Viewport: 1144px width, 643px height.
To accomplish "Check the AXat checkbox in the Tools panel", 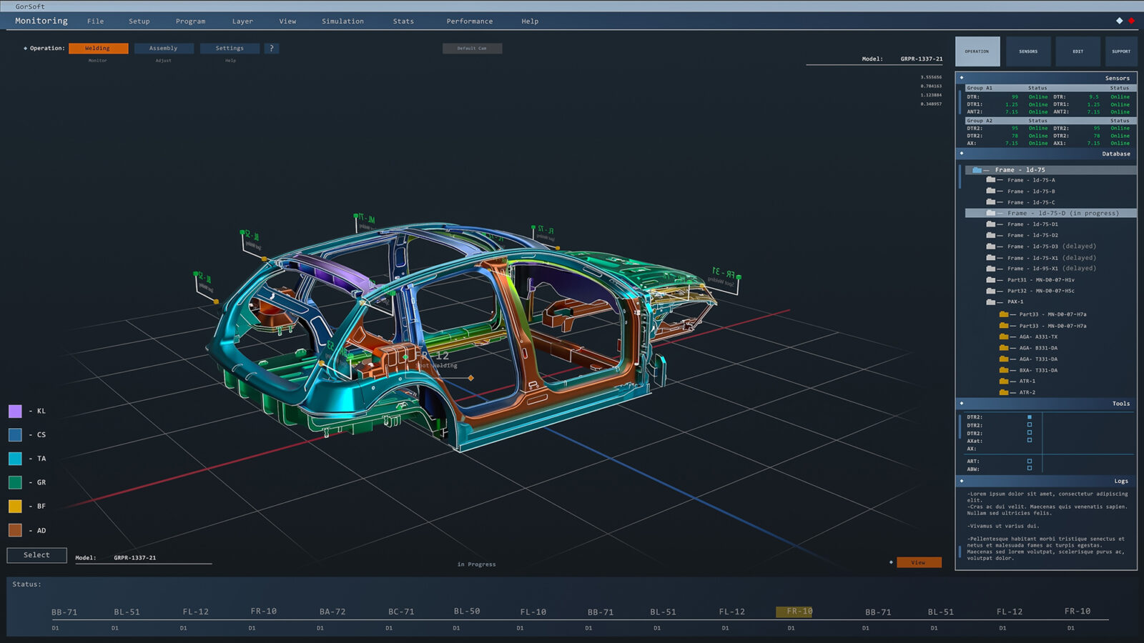I will click(1030, 440).
